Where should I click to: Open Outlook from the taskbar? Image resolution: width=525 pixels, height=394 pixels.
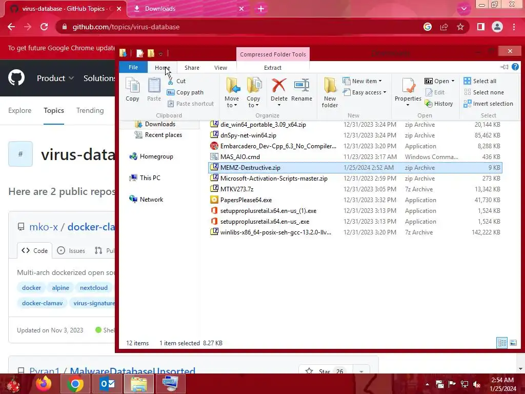pyautogui.click(x=108, y=384)
